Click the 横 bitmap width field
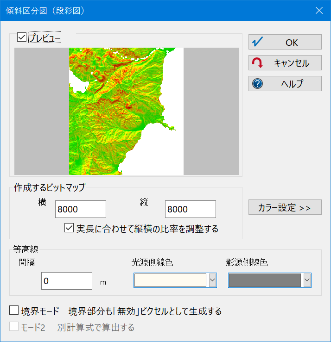Screen dimensions: 331x342 (x=81, y=209)
